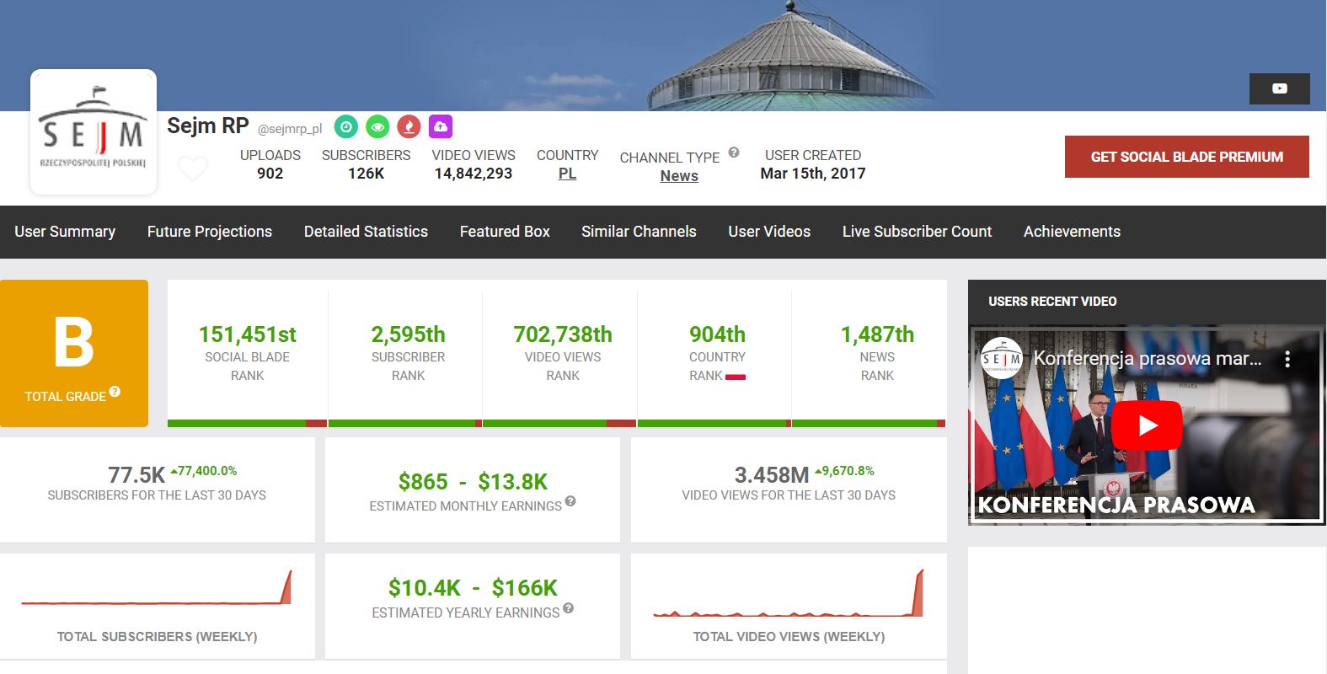Open the Total Grade help icon
Viewport: 1327px width, 674px height.
click(x=115, y=392)
